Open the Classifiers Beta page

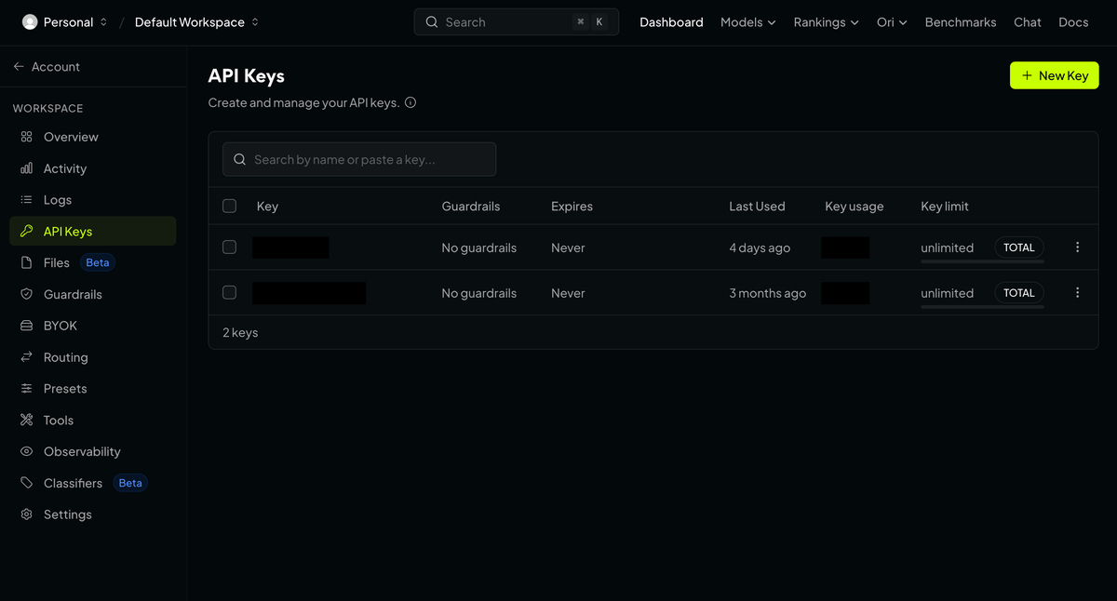click(93, 483)
